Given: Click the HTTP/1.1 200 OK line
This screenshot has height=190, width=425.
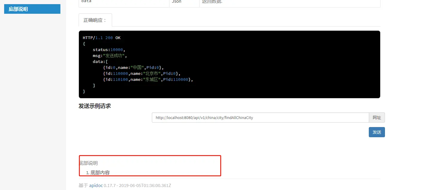Looking at the screenshot, I should pyautogui.click(x=102, y=38).
